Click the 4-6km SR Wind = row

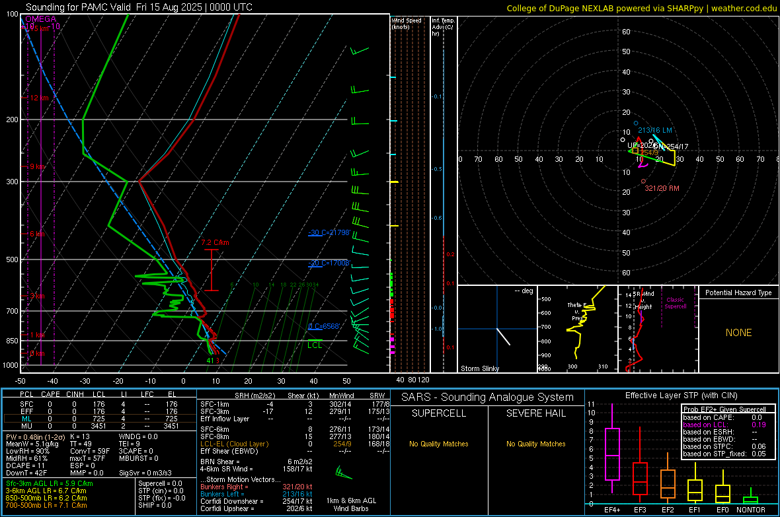pyautogui.click(x=256, y=469)
